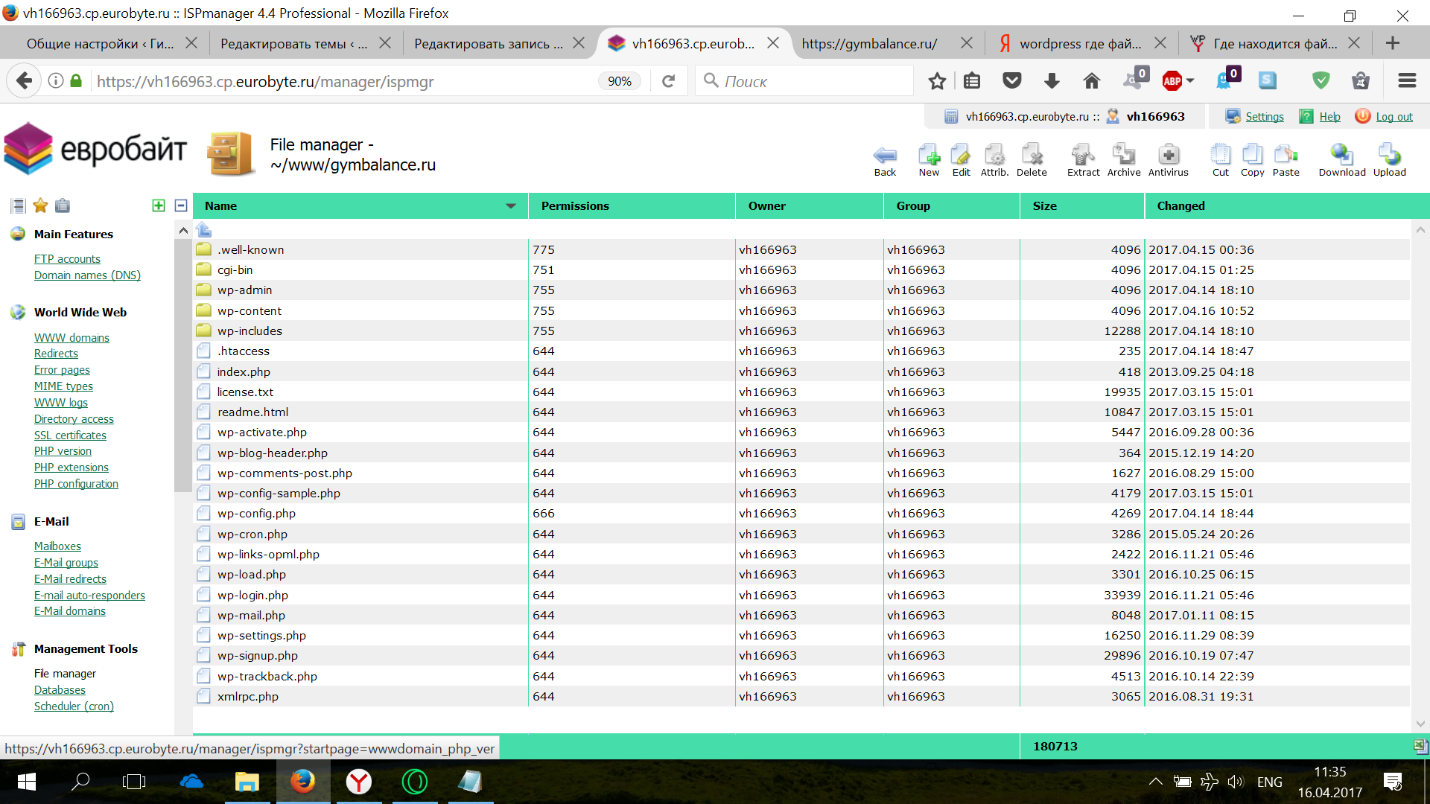Expand all sidebar menu sections
This screenshot has width=1430, height=804.
tap(159, 205)
